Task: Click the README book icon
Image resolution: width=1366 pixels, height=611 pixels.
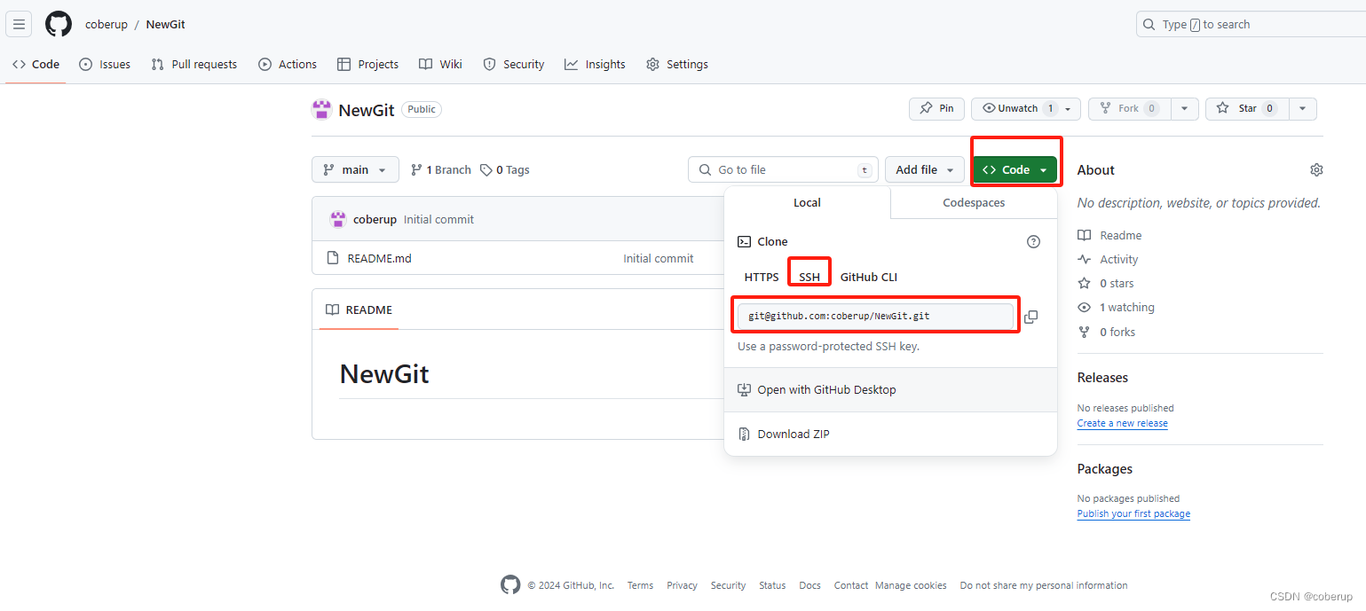Action: click(x=332, y=309)
